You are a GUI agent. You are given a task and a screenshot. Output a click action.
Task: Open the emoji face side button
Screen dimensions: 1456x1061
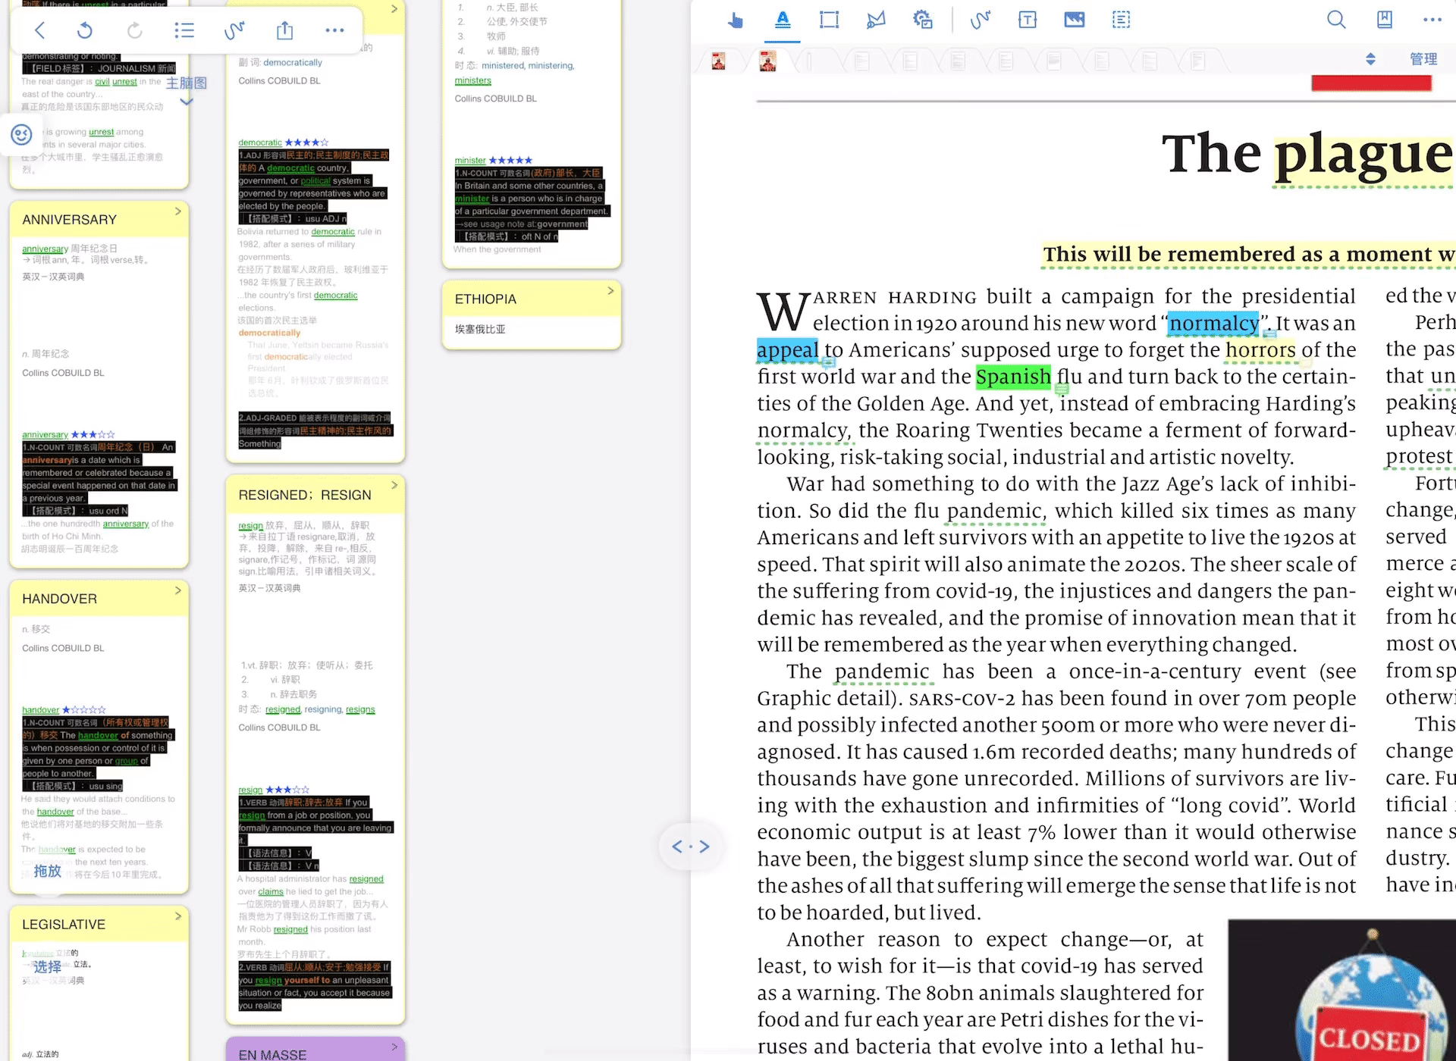21,135
